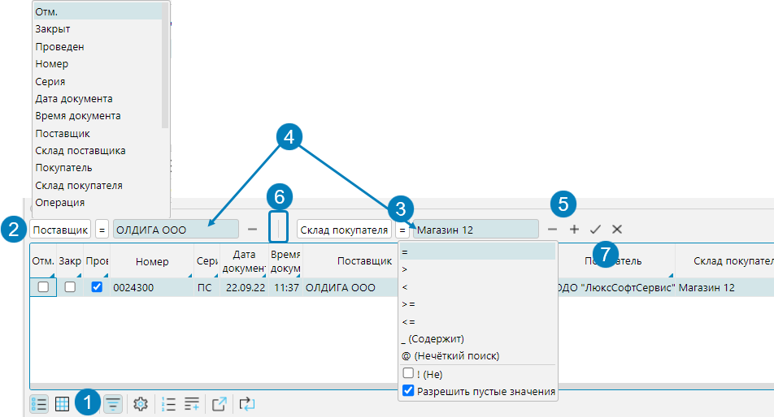Select @ (Нечёткий поиск) operator
The height and width of the screenshot is (417, 774).
[478, 356]
